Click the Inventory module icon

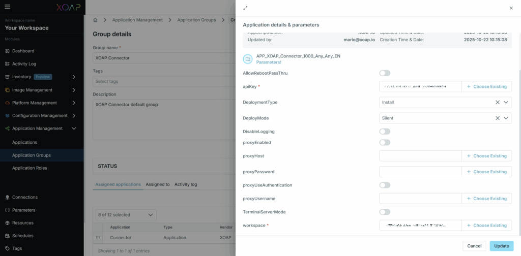click(x=7, y=77)
